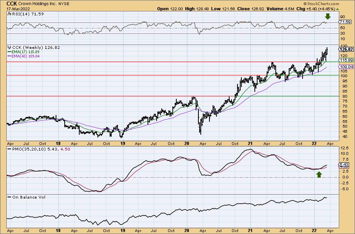This screenshot has width=355, height=234.
Task: Click the 90 level on the RSI scale
Action: pyautogui.click(x=342, y=17)
